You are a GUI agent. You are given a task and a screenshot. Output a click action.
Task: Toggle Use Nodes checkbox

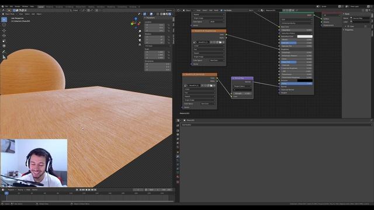tap(221, 10)
